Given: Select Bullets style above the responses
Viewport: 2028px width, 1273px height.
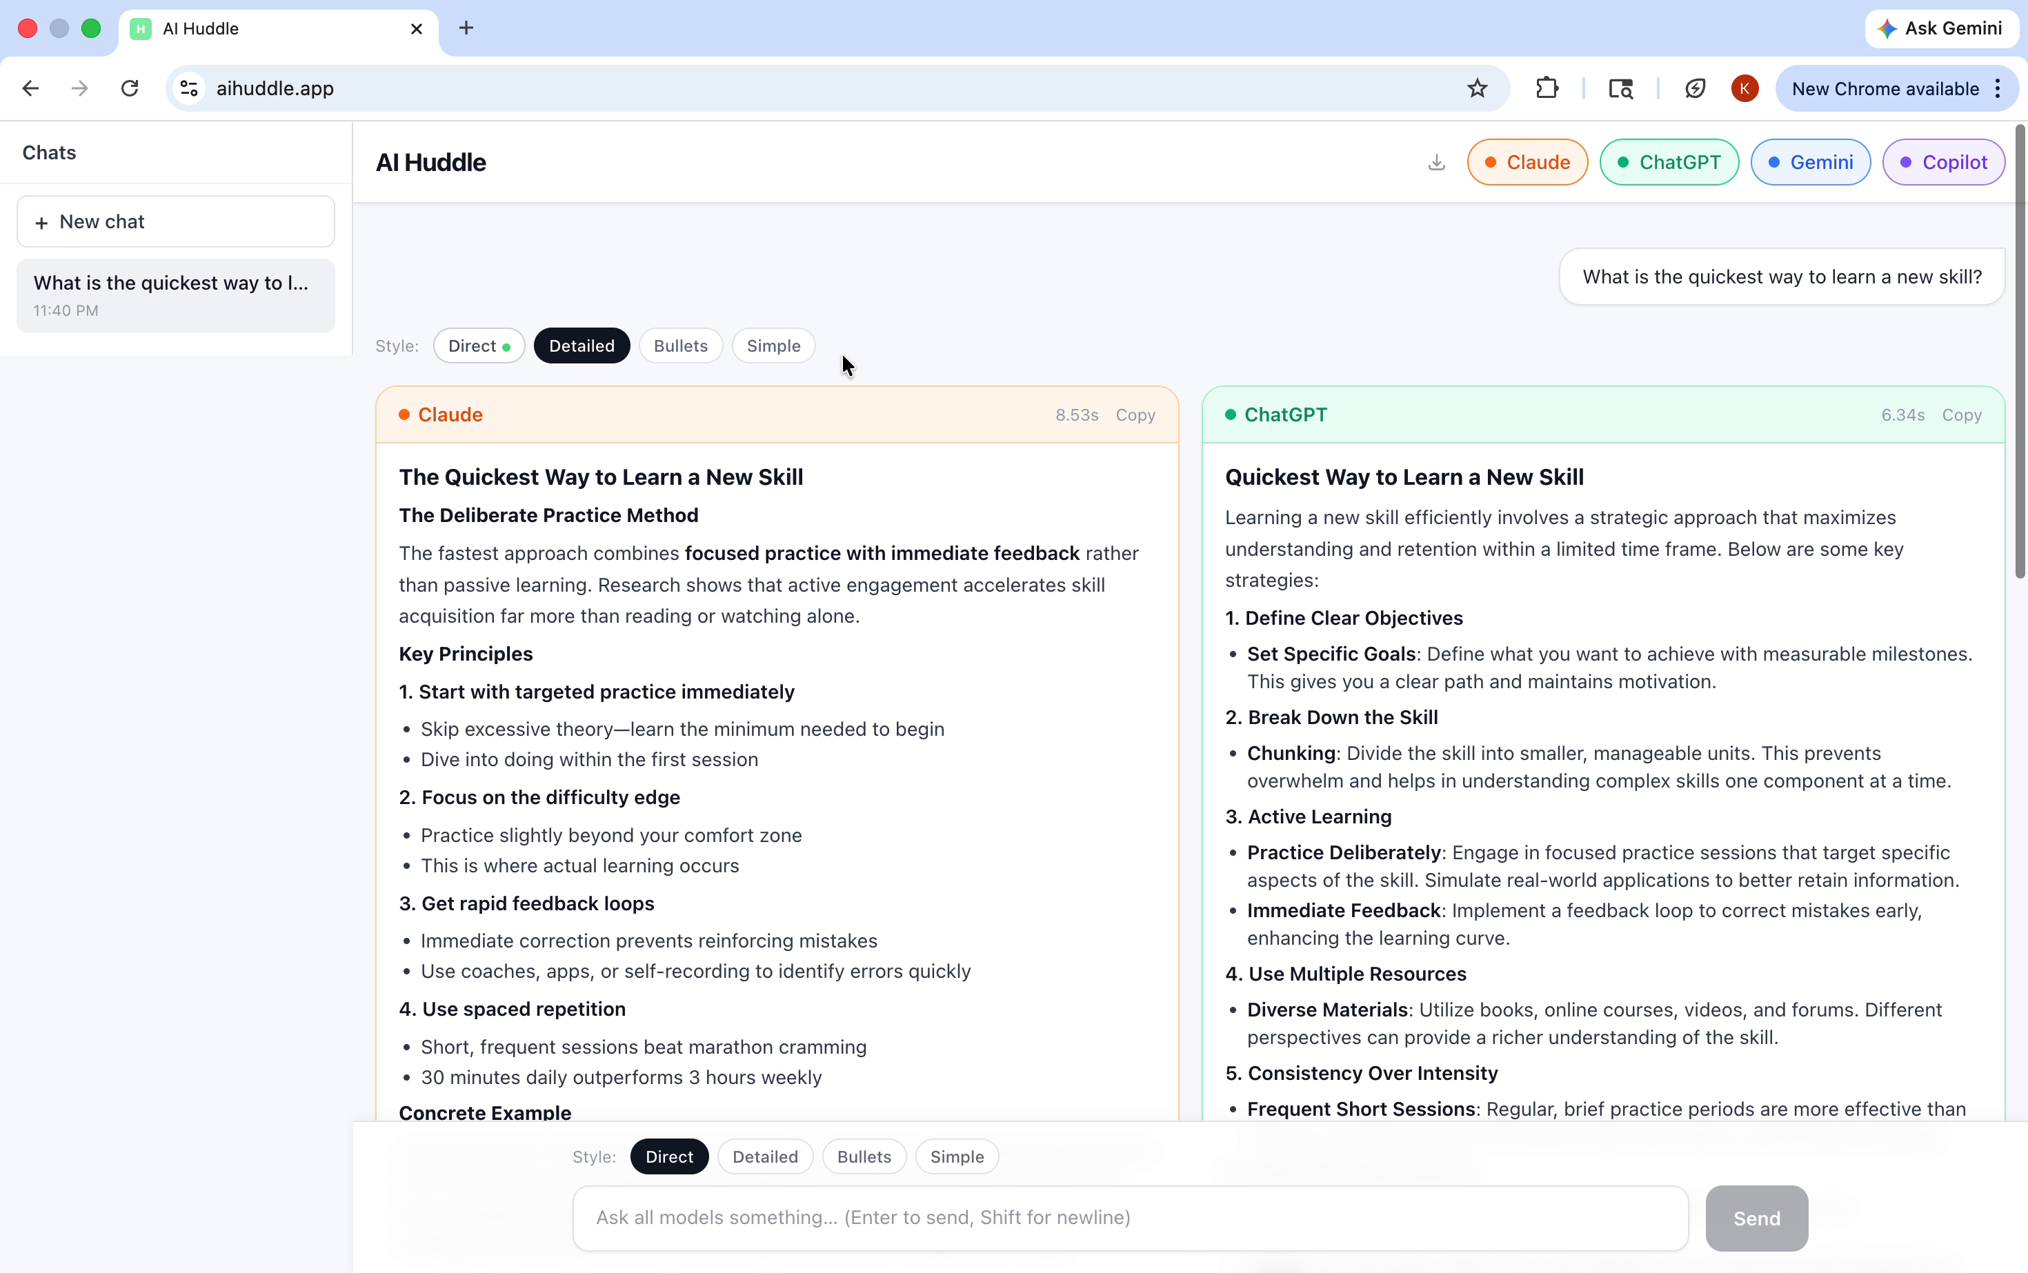Looking at the screenshot, I should coord(681,346).
